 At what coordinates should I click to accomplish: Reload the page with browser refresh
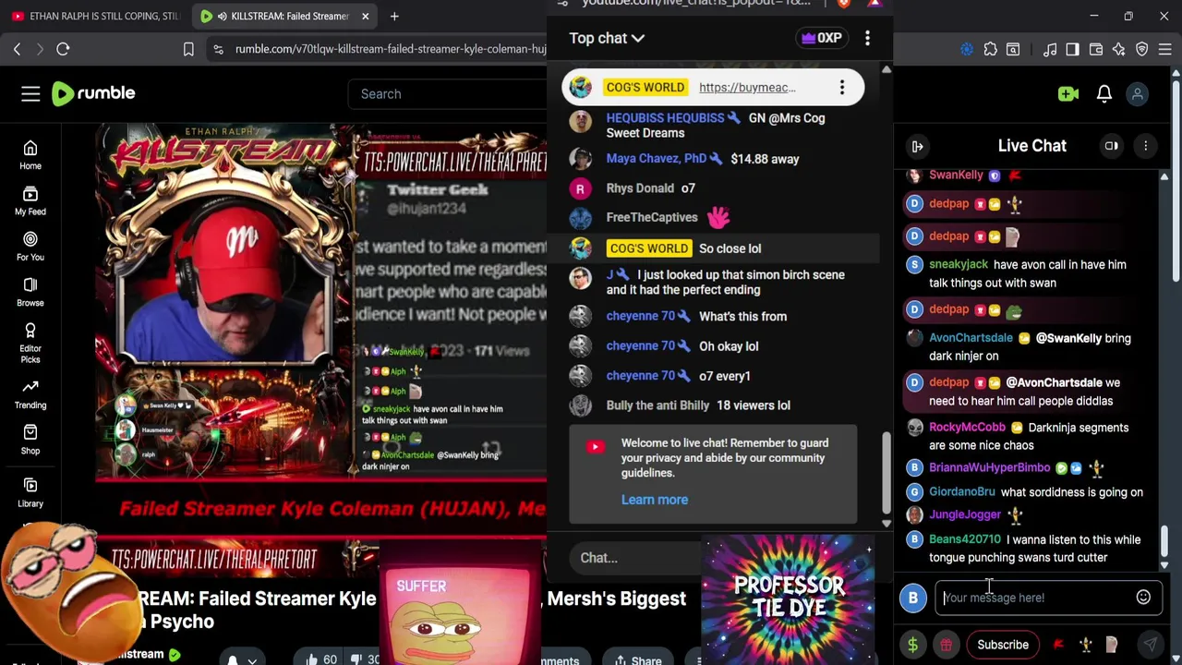point(63,49)
